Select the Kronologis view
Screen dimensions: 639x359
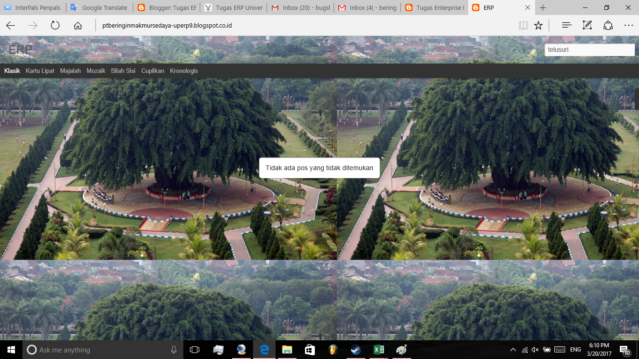coord(184,71)
